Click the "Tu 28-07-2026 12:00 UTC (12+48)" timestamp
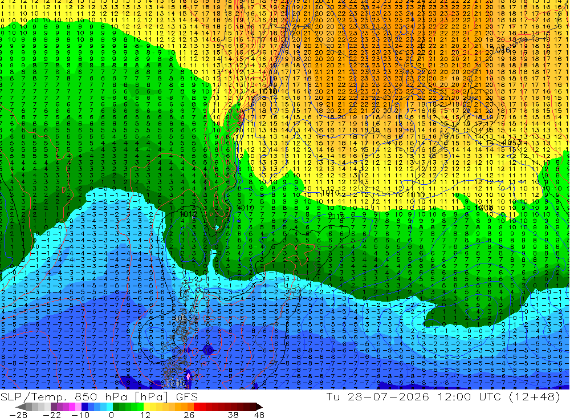Viewport: 570px width, 418px height. 443,396
